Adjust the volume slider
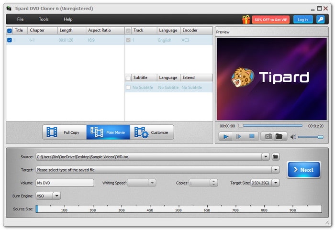335x230 pixels. [311, 137]
